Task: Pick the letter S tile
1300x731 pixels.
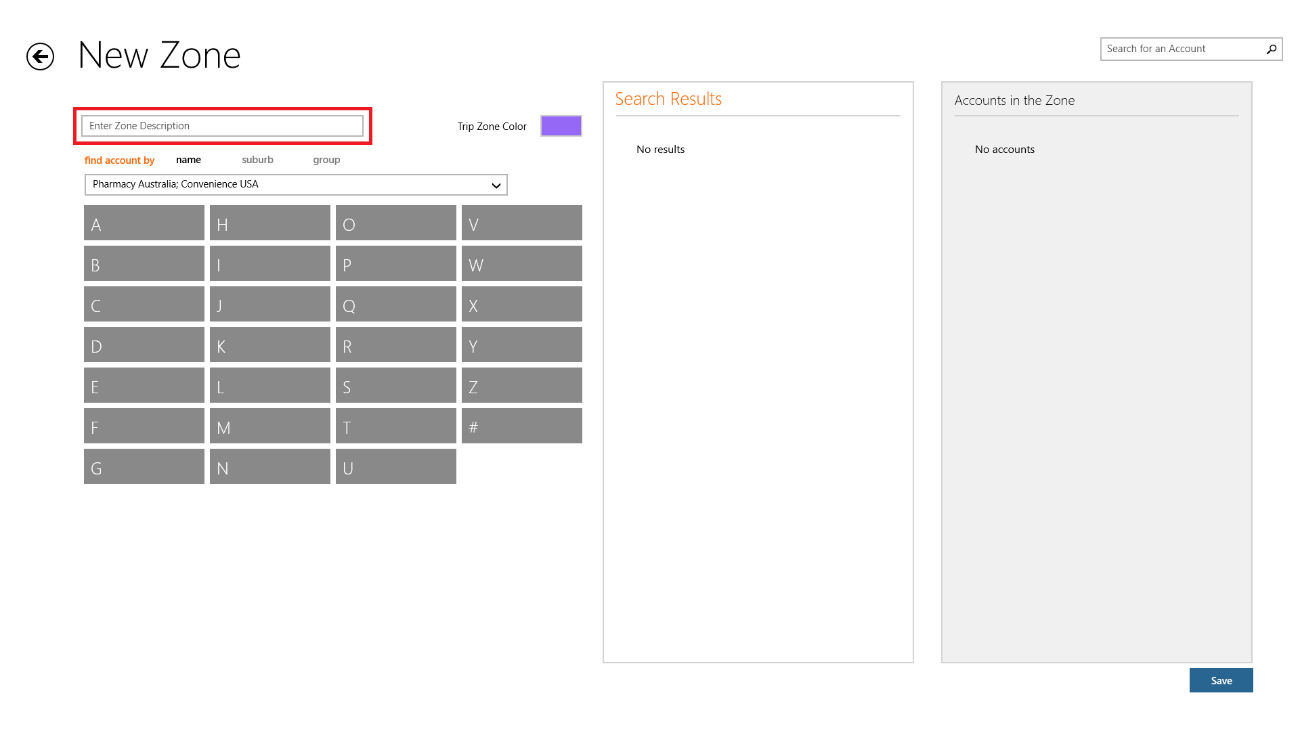Action: click(395, 386)
